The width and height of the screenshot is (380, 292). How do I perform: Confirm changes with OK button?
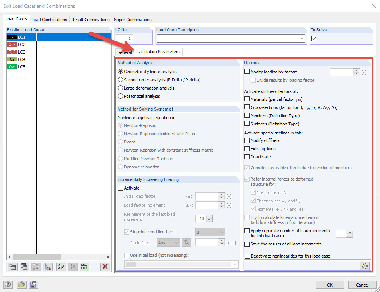click(x=330, y=285)
